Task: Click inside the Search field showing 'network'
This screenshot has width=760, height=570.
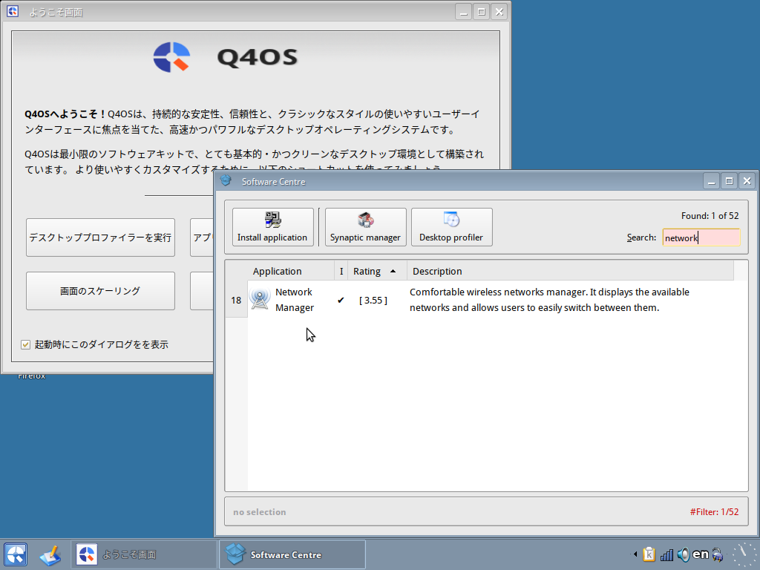Action: point(701,237)
